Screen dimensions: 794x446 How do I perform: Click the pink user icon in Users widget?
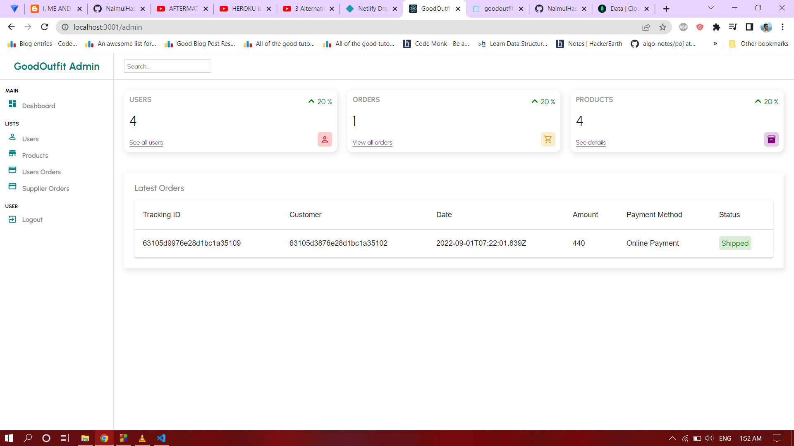pyautogui.click(x=325, y=140)
